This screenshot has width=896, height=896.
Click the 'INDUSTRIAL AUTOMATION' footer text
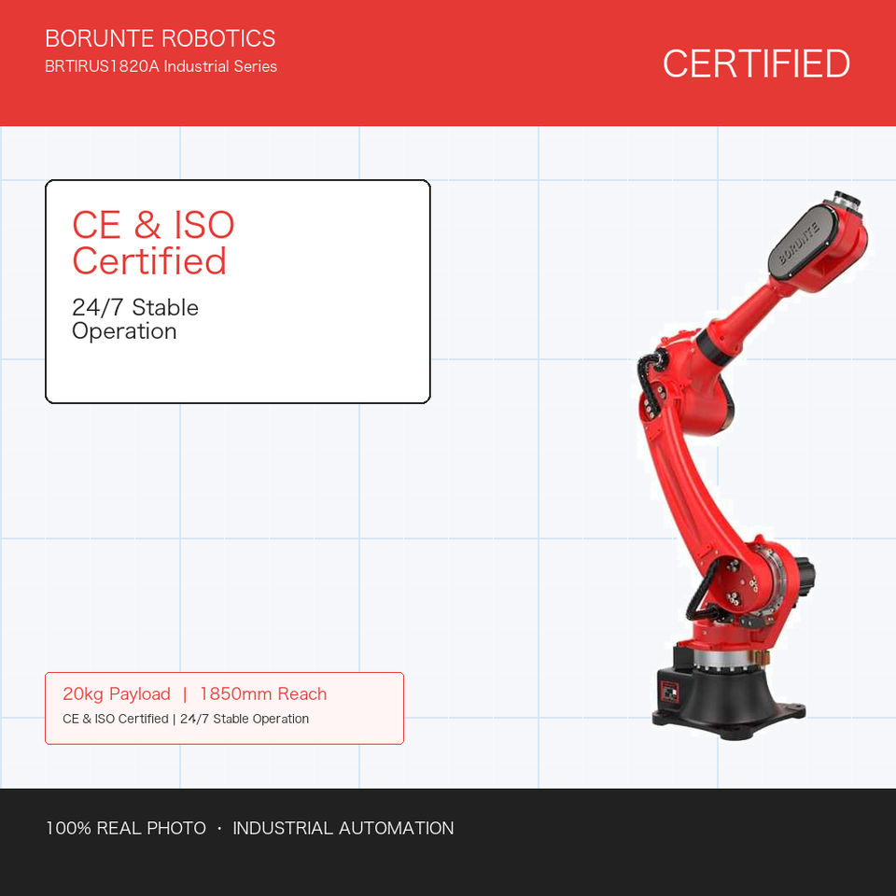(x=343, y=828)
